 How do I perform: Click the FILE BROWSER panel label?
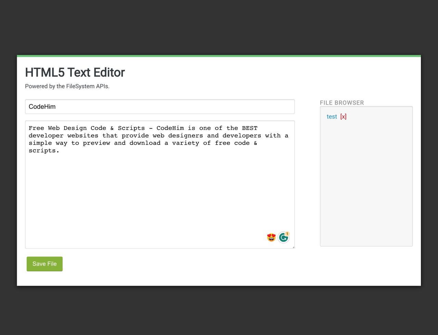[342, 103]
